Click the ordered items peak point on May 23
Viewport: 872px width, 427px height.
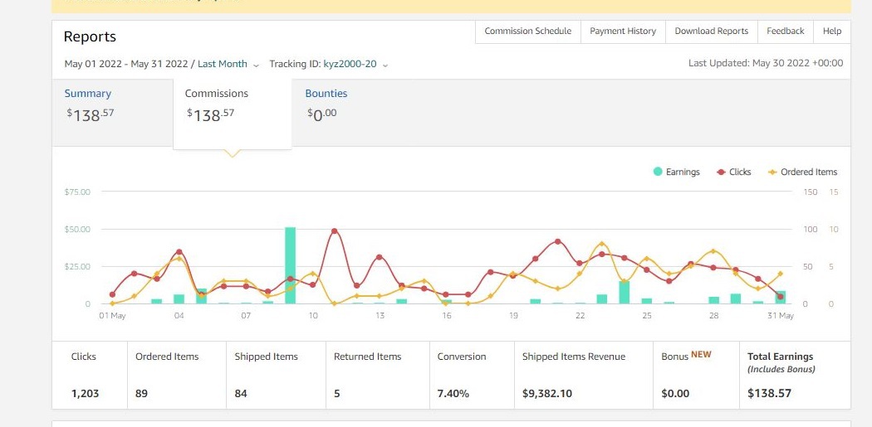click(x=602, y=244)
